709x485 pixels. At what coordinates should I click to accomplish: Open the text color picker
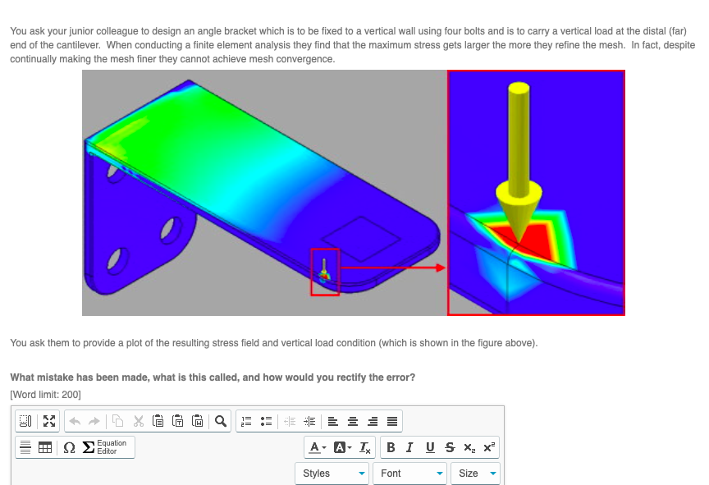coord(316,447)
